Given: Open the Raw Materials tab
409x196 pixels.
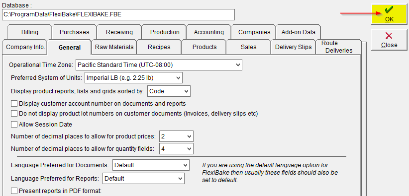Looking at the screenshot, I should 114,47.
